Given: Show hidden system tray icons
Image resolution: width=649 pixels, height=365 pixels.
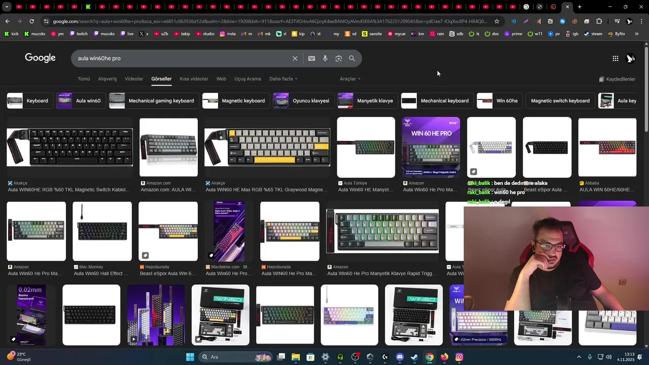Looking at the screenshot, I should (579, 357).
